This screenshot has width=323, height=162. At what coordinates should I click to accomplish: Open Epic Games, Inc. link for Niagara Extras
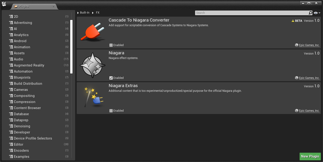pyautogui.click(x=309, y=111)
